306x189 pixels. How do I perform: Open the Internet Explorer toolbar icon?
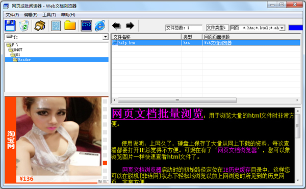(100, 25)
